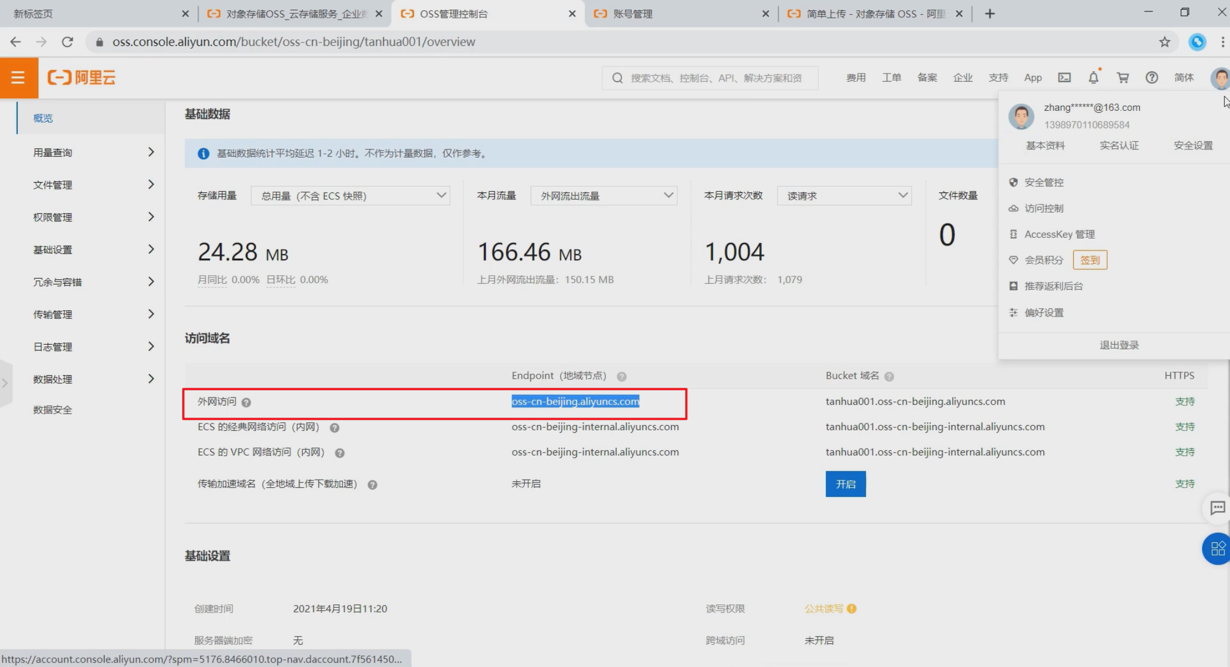Expand the 文件管理 sidebar item
The image size is (1230, 667).
click(x=92, y=185)
